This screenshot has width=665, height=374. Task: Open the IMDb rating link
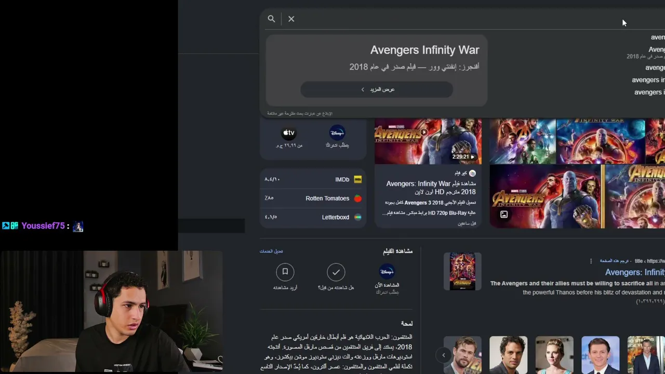(x=313, y=179)
